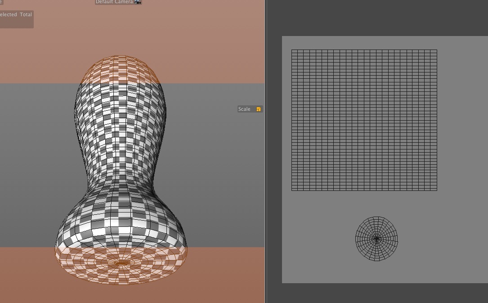Viewport: 488px width, 303px height.
Task: Click the Total column header in HUD
Action: coord(26,14)
